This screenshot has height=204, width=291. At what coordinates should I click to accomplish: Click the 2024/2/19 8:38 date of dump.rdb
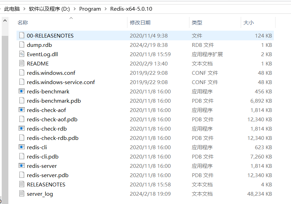(149, 45)
